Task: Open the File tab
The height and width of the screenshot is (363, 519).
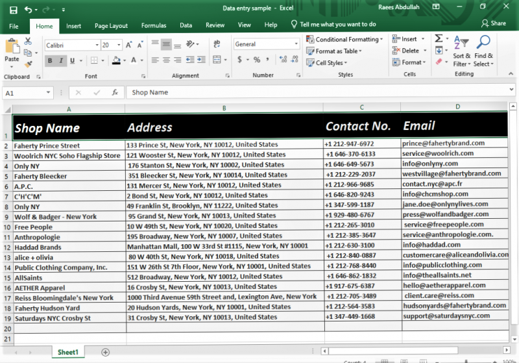Action: click(x=14, y=26)
